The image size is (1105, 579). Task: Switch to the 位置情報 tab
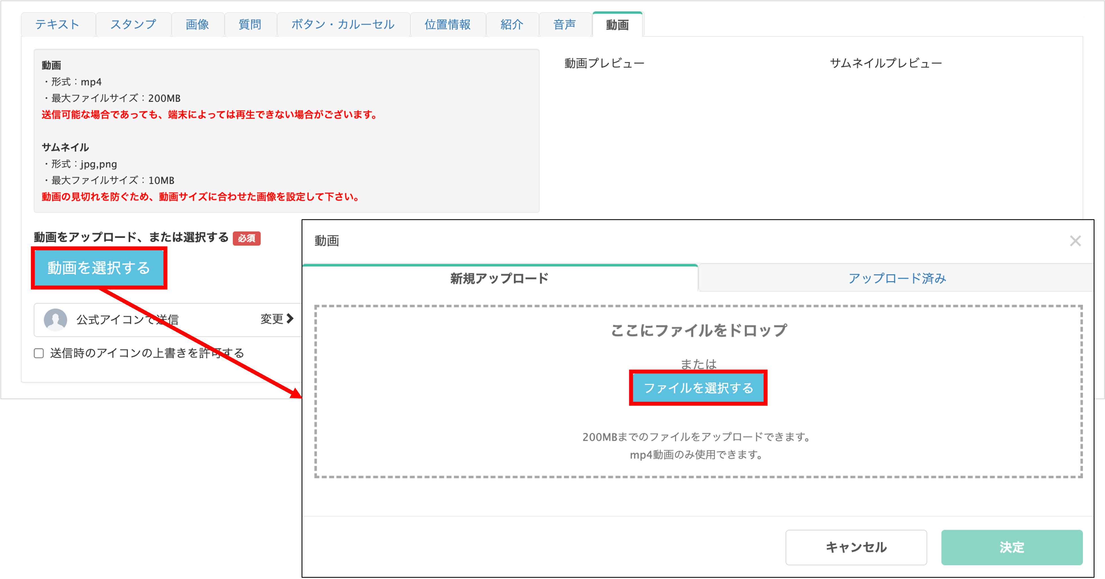(448, 25)
